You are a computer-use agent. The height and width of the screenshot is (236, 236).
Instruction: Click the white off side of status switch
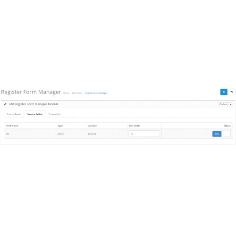point(226,134)
